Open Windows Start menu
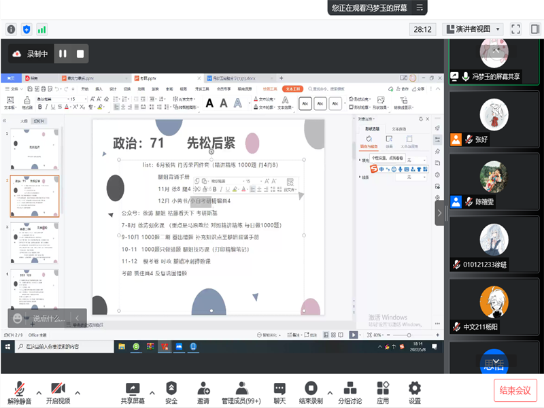 pyautogui.click(x=7, y=347)
